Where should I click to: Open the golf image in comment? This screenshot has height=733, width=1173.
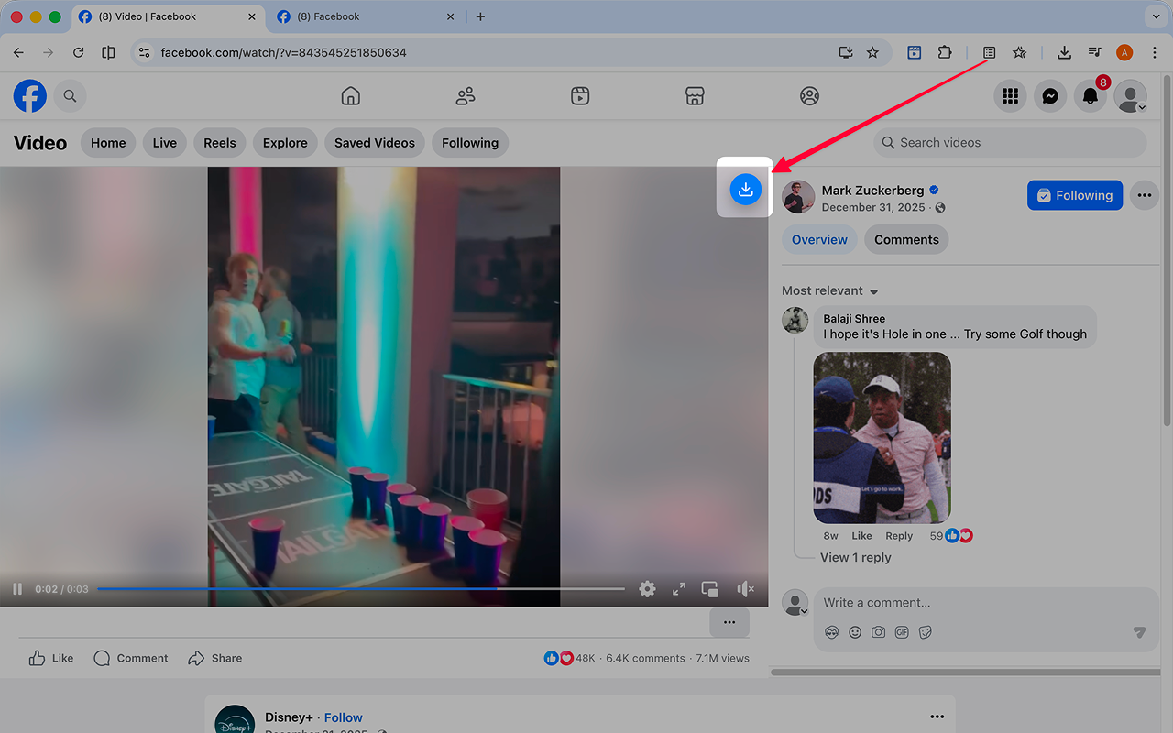click(882, 438)
